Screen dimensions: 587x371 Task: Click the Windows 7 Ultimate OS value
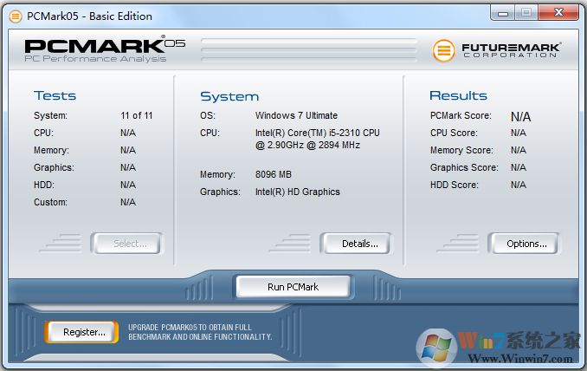pos(296,115)
